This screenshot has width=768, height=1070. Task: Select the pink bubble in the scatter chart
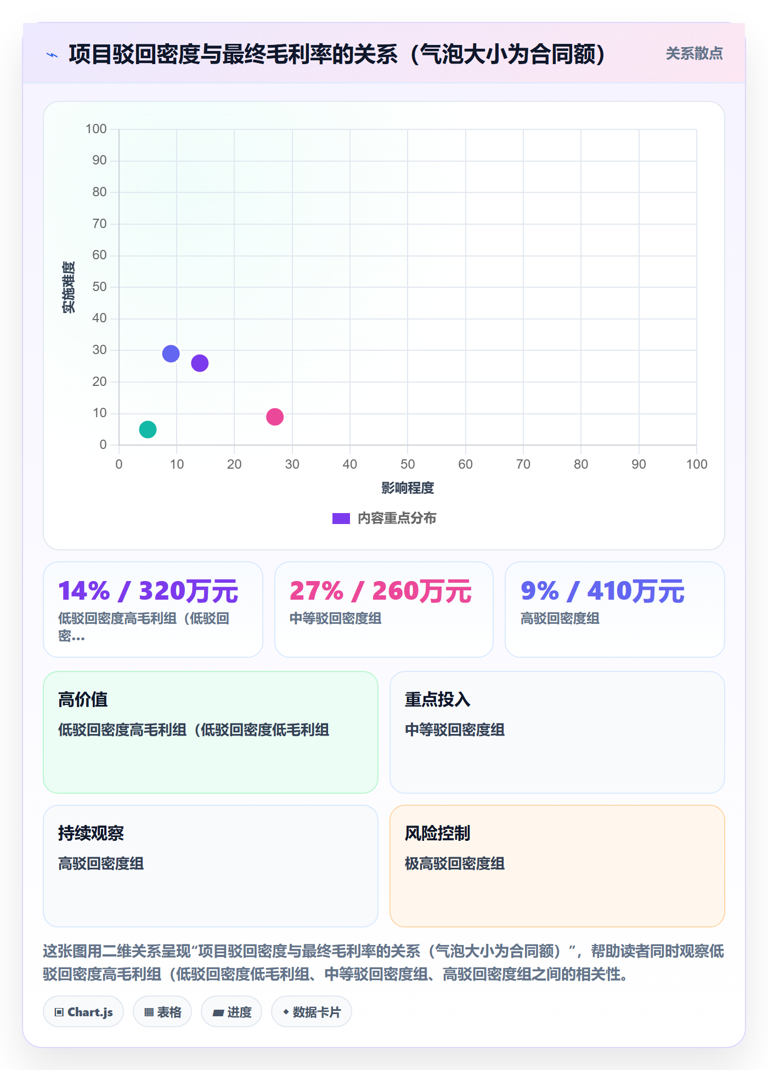tap(275, 417)
